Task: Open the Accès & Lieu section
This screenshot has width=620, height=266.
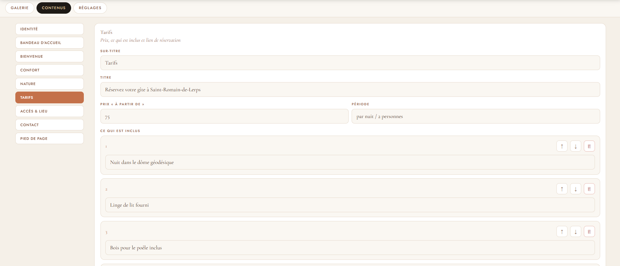Action: (x=50, y=111)
